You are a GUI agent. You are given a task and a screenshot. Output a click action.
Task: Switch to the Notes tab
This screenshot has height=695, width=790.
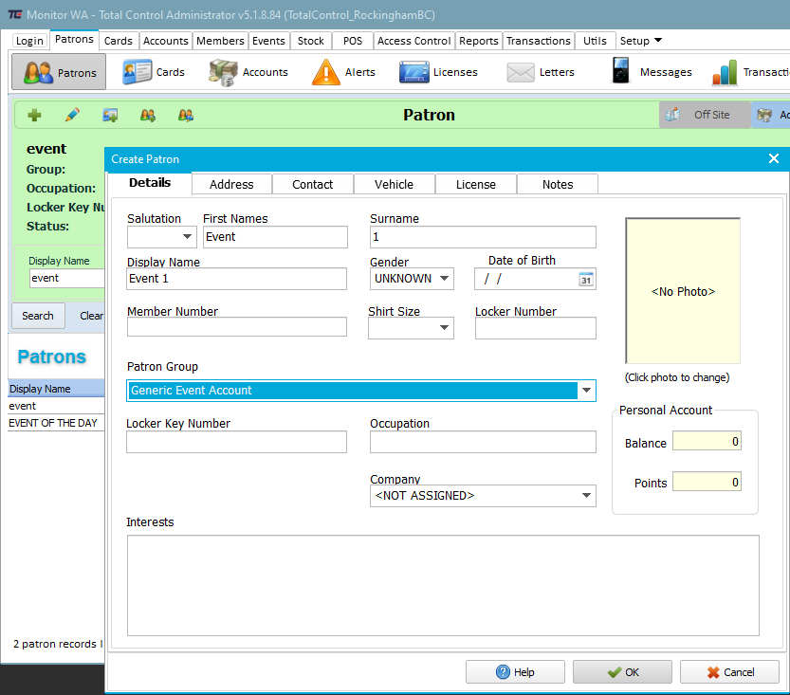tap(558, 184)
